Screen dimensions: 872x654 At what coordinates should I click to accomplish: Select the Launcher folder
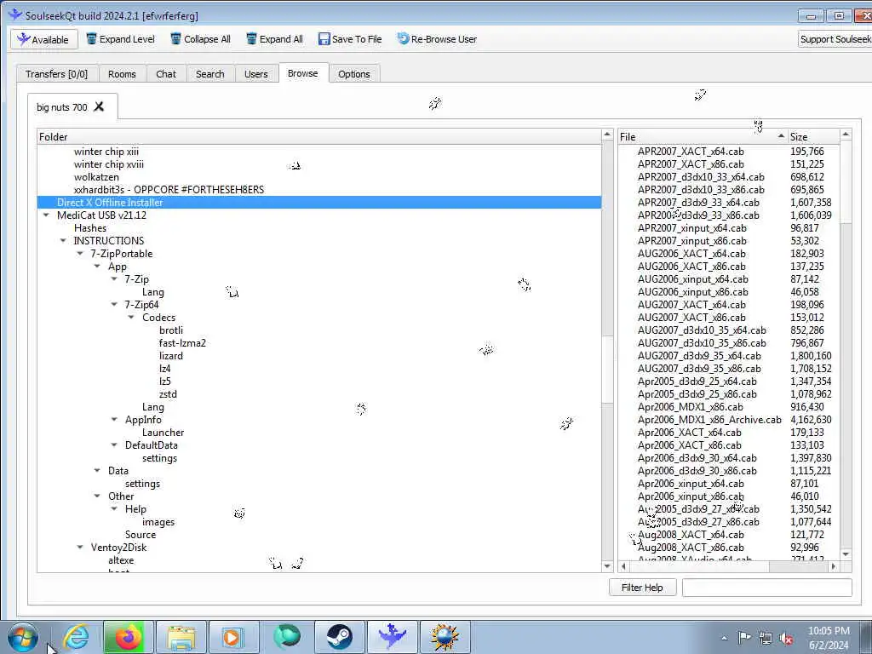[163, 433]
